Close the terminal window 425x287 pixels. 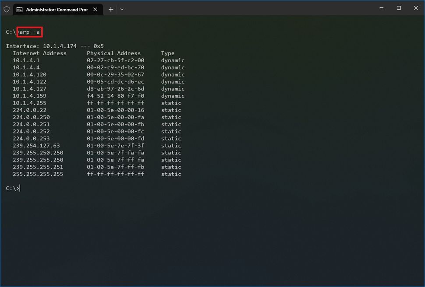416,8
